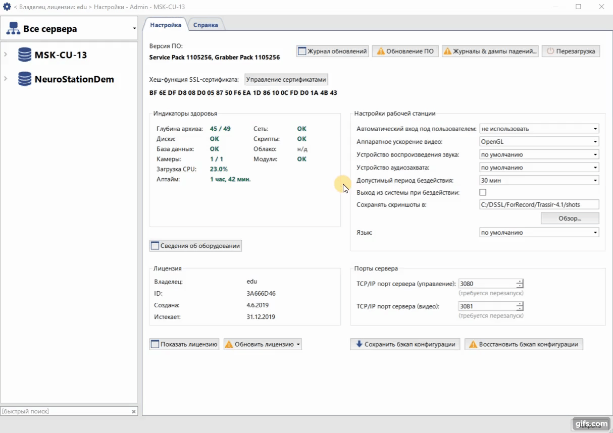
Task: Click the Облако status н/д
Action: (x=302, y=149)
